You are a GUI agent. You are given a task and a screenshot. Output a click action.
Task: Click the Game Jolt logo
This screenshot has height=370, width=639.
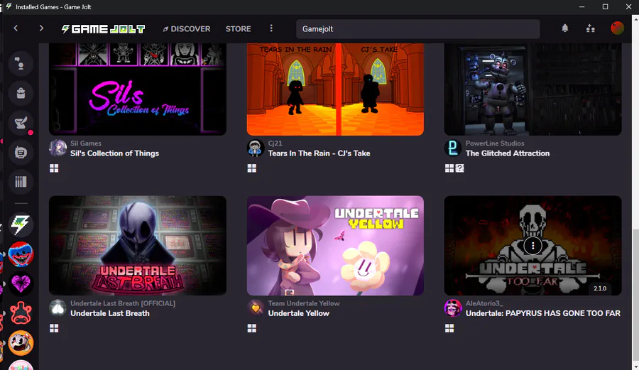(103, 29)
